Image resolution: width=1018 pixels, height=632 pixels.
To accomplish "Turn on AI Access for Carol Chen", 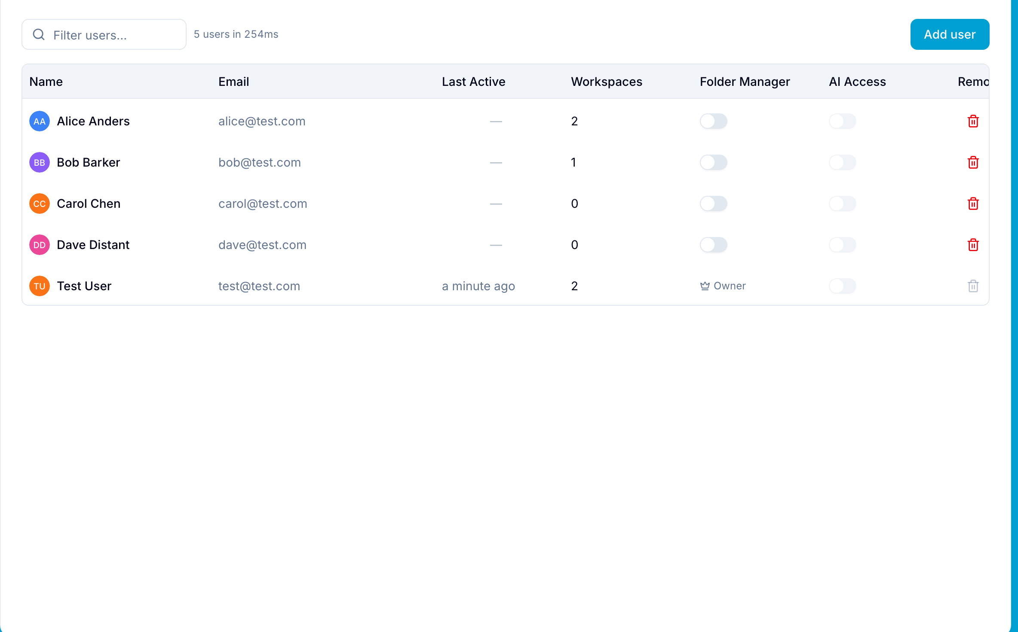I will [843, 204].
